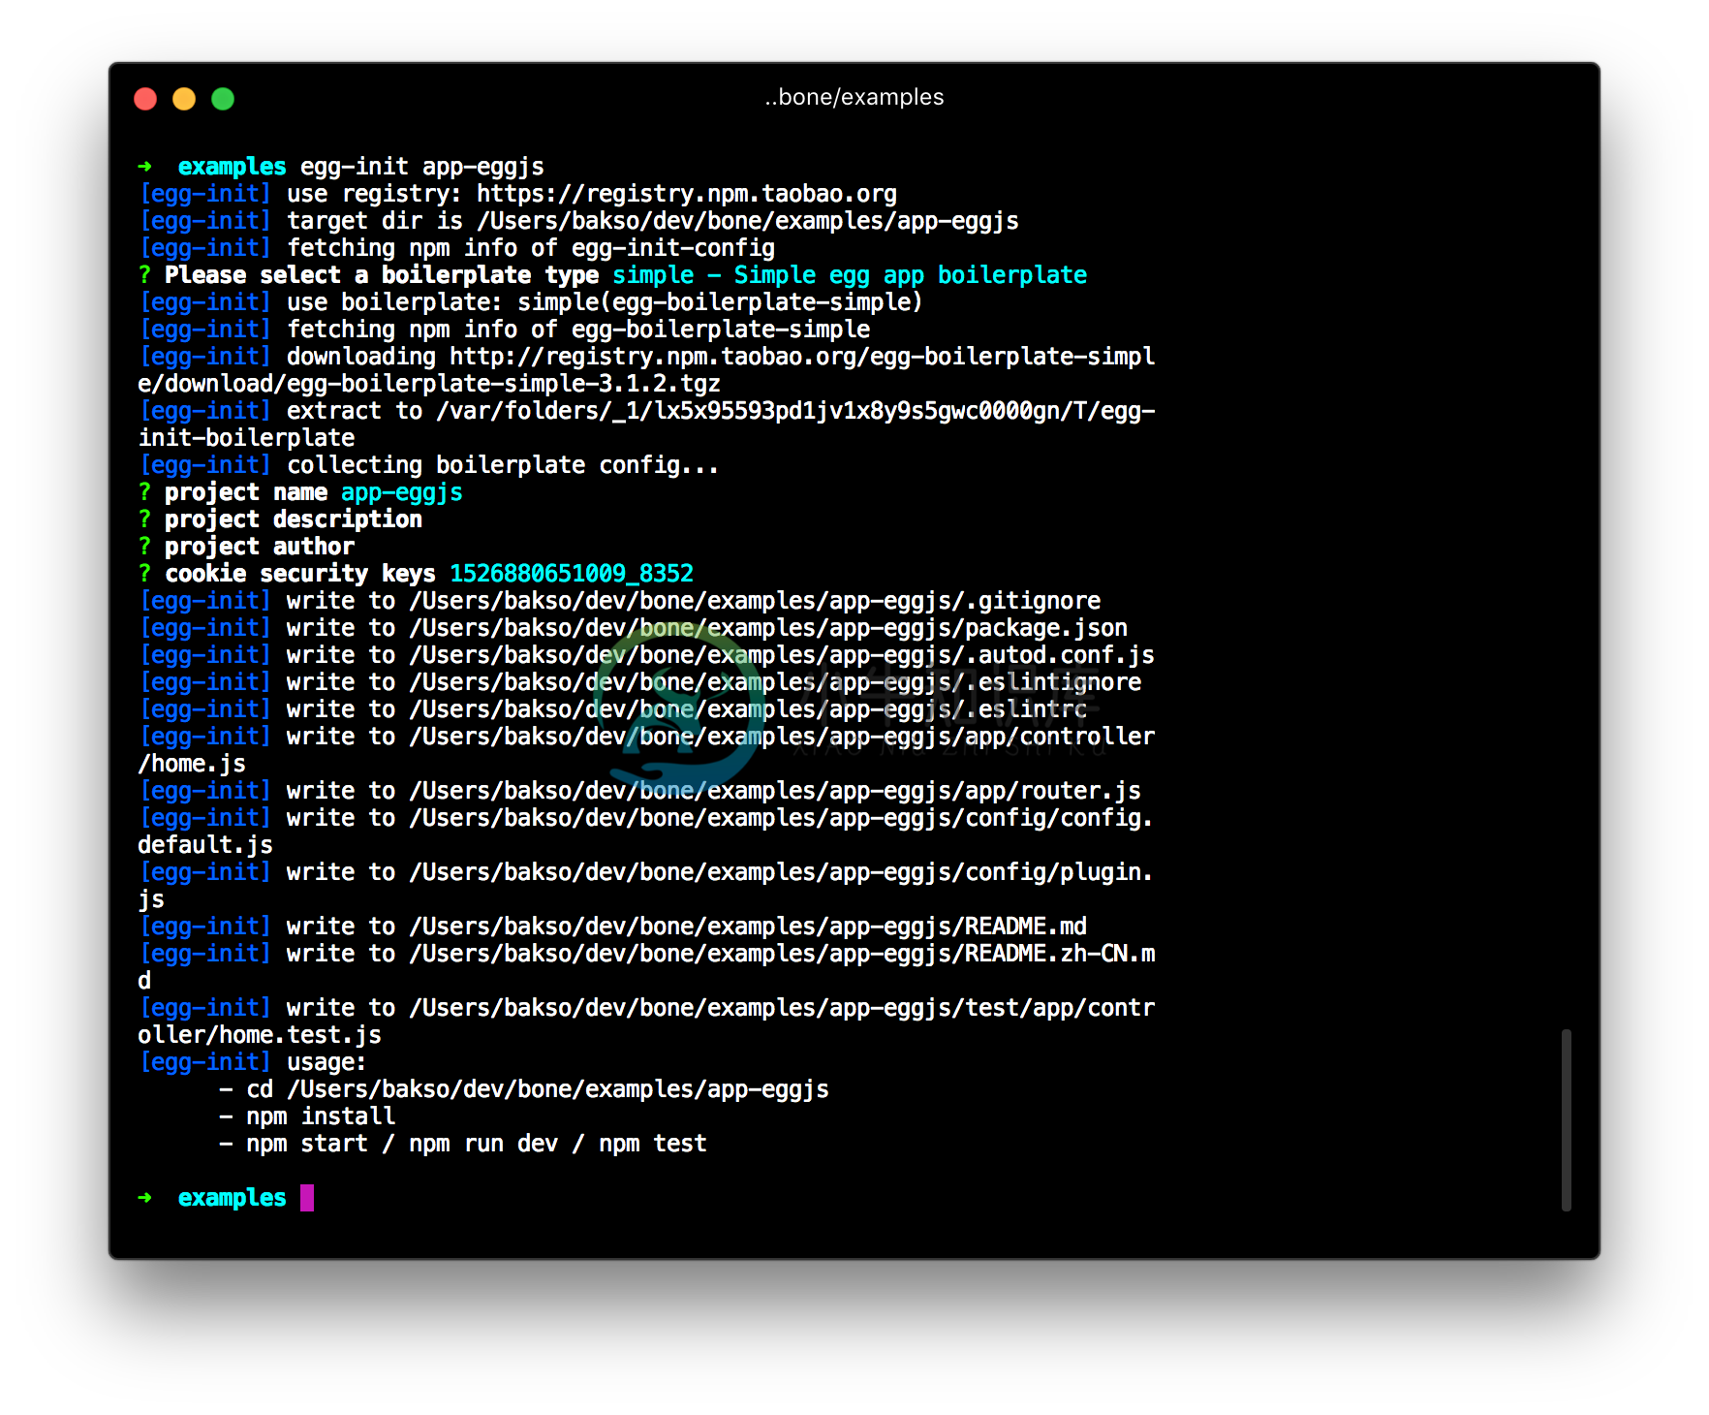Click the write path ending '.gitignore'
This screenshot has width=1709, height=1415.
click(x=755, y=601)
